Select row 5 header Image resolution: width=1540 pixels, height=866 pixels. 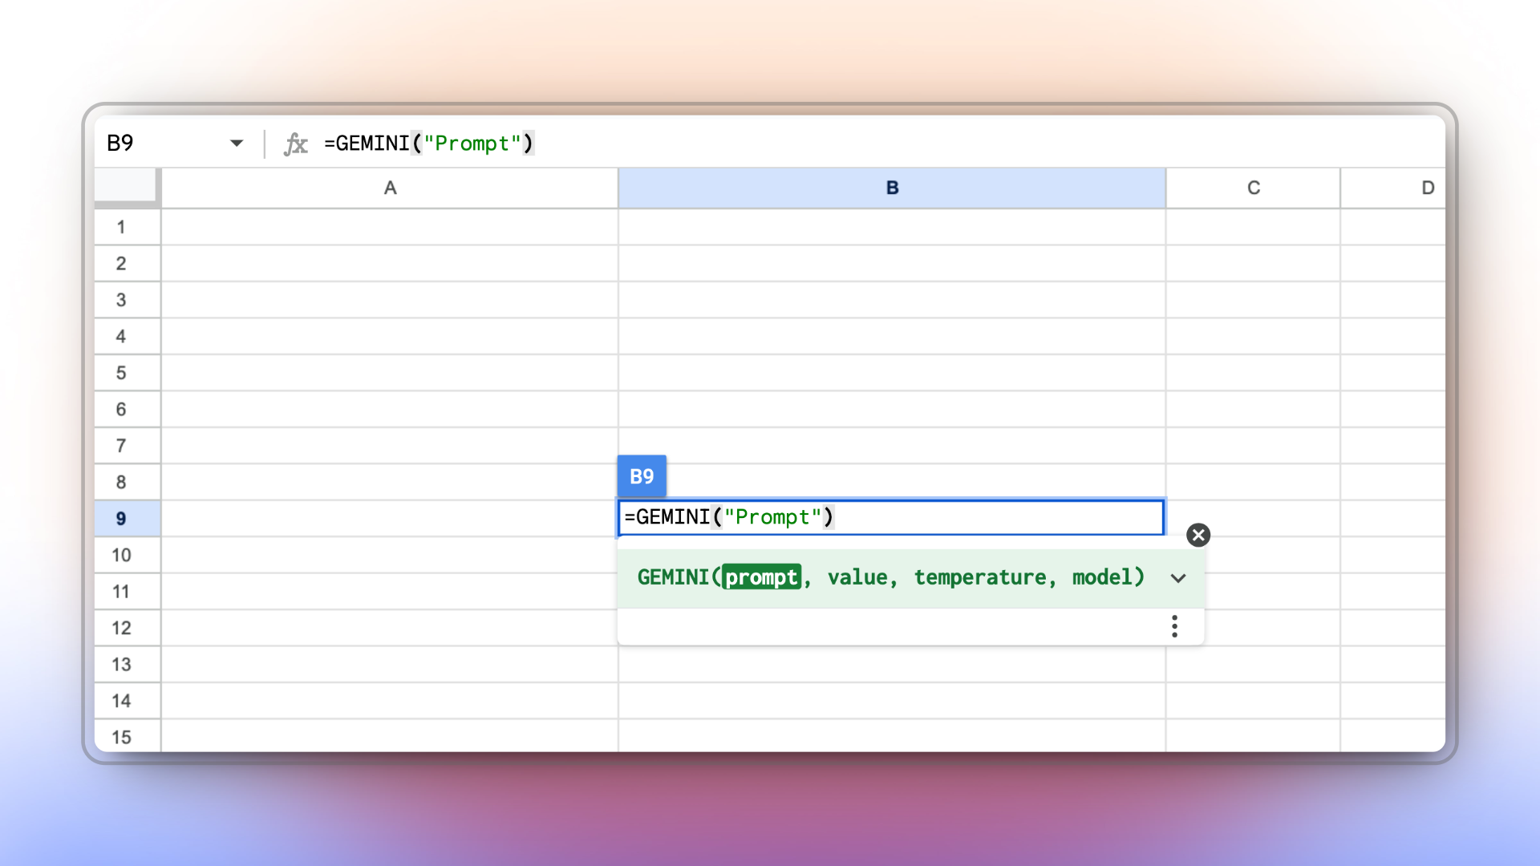point(128,373)
